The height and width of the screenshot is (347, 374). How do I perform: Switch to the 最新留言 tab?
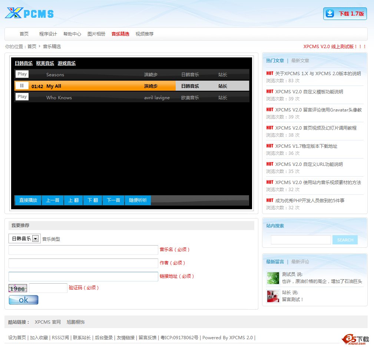tap(275, 262)
